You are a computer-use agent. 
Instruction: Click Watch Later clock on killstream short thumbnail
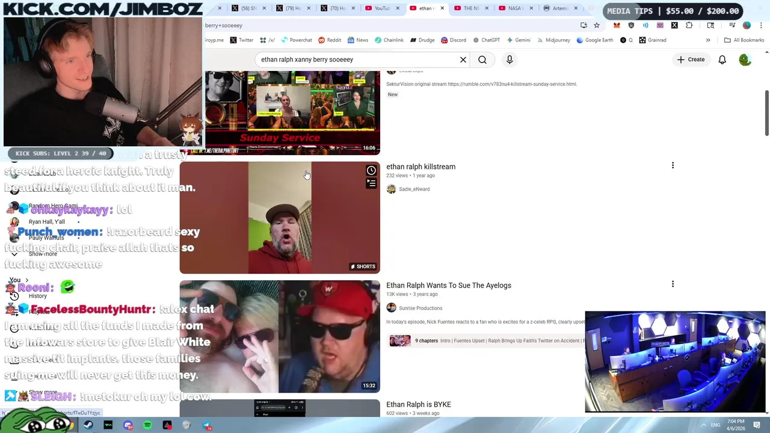click(371, 171)
